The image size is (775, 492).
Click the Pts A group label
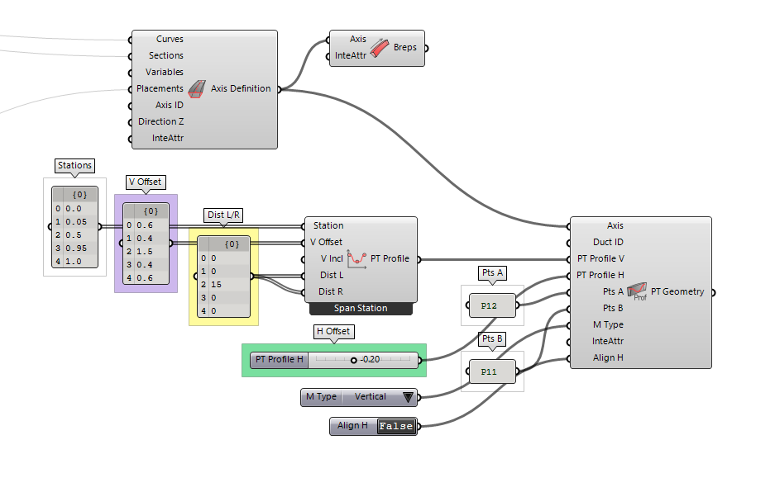492,272
